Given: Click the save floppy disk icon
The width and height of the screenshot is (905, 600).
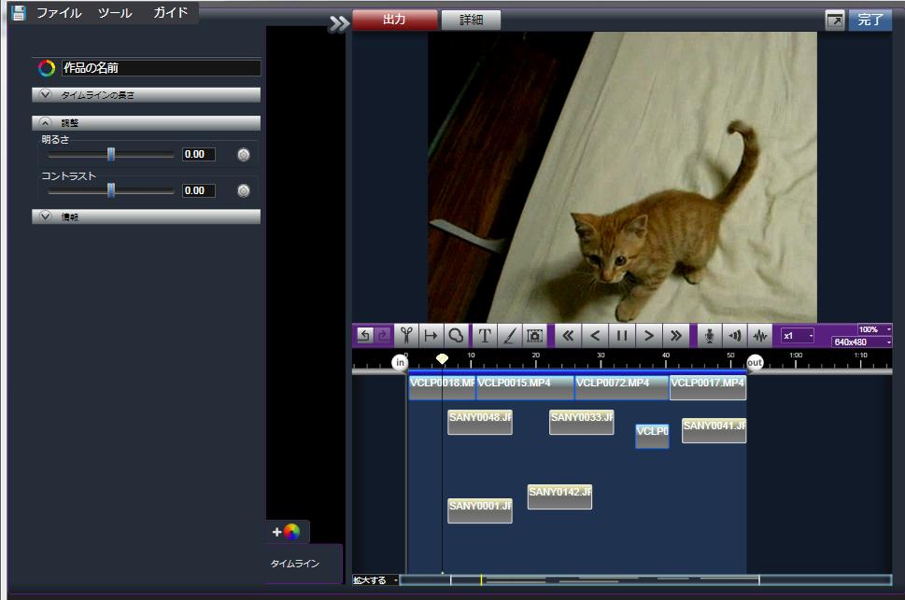Looking at the screenshot, I should coord(19,13).
